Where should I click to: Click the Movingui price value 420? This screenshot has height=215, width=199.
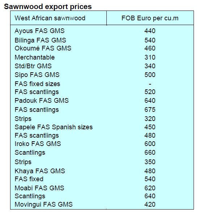(x=150, y=204)
